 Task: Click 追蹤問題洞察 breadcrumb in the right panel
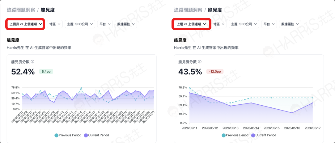(x=188, y=10)
